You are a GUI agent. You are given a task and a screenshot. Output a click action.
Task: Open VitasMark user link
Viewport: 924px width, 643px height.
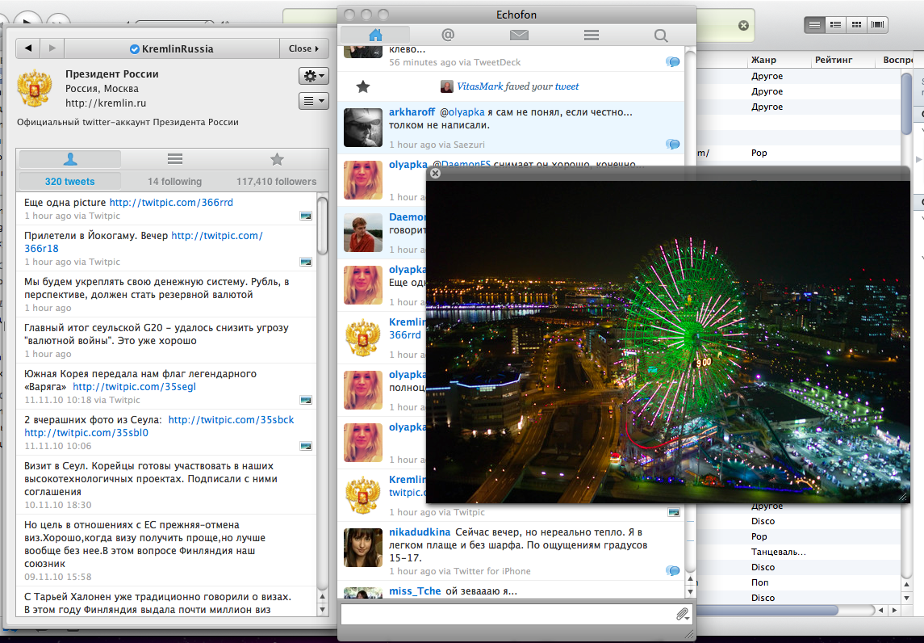point(479,86)
